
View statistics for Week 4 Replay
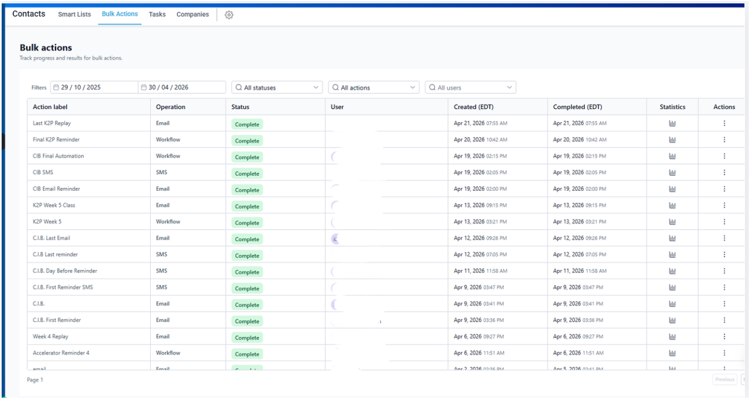(x=672, y=337)
